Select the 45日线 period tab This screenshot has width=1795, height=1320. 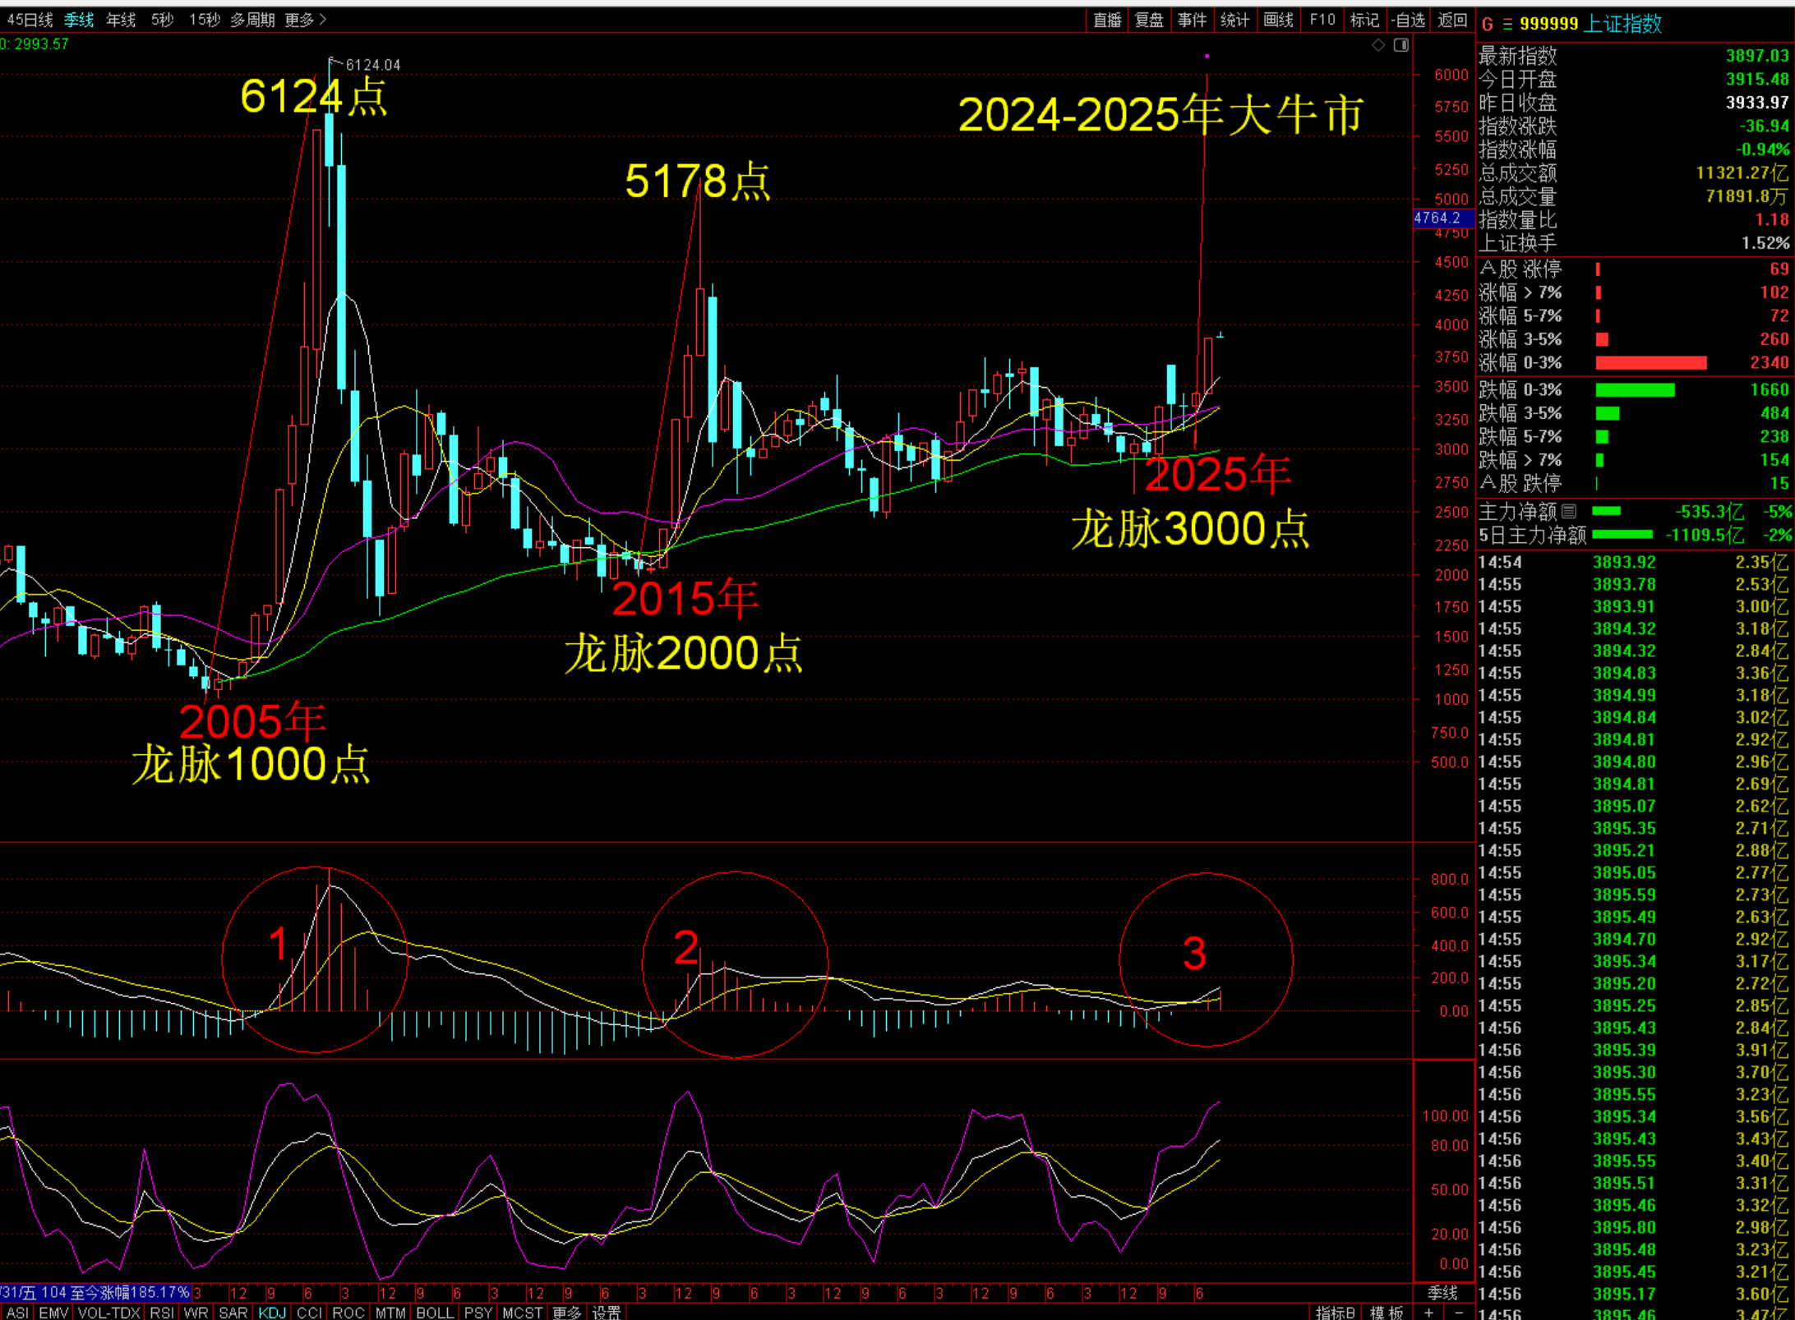(30, 20)
